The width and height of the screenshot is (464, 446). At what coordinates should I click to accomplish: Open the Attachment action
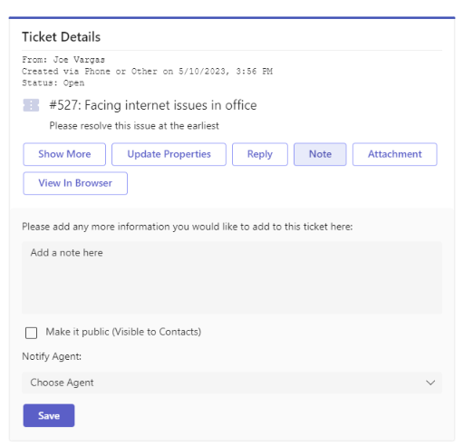394,154
